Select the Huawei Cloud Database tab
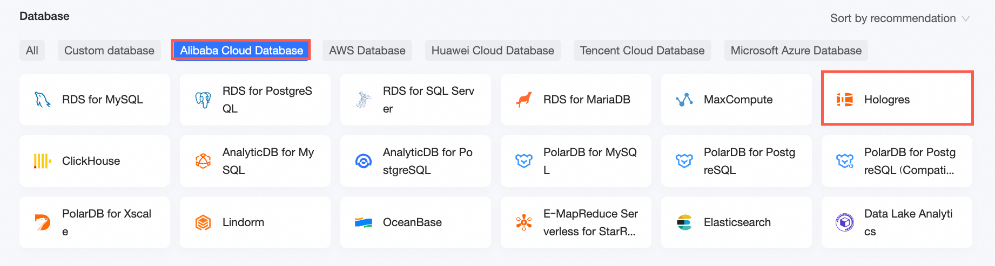Image resolution: width=995 pixels, height=266 pixels. tap(492, 51)
